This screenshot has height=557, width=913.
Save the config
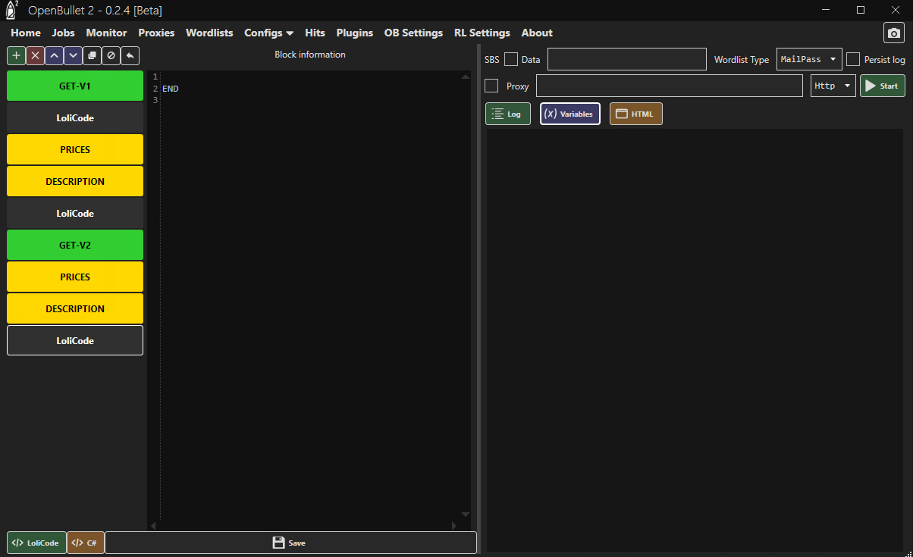pyautogui.click(x=290, y=543)
